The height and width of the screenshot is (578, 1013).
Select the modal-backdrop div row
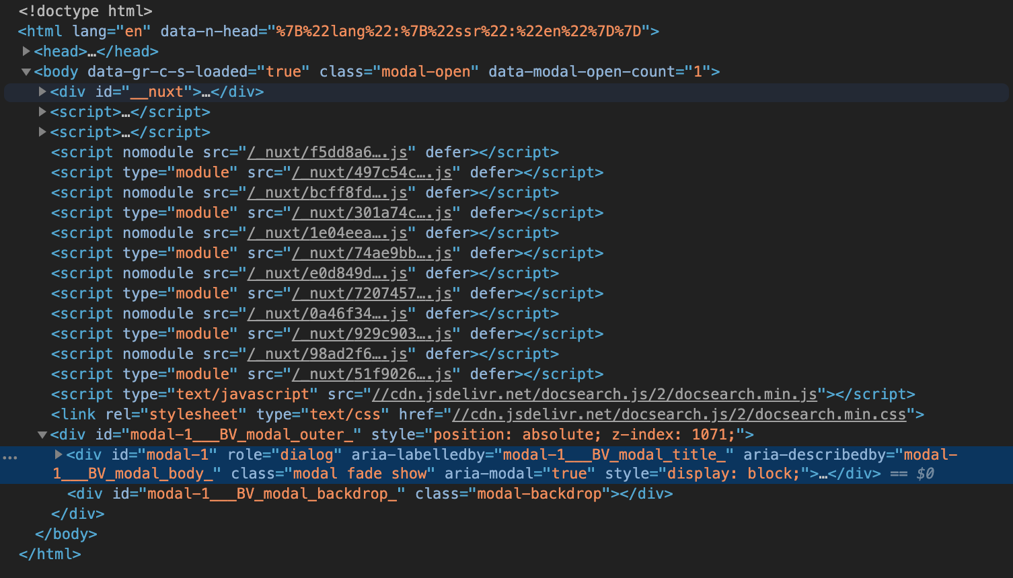tap(370, 494)
